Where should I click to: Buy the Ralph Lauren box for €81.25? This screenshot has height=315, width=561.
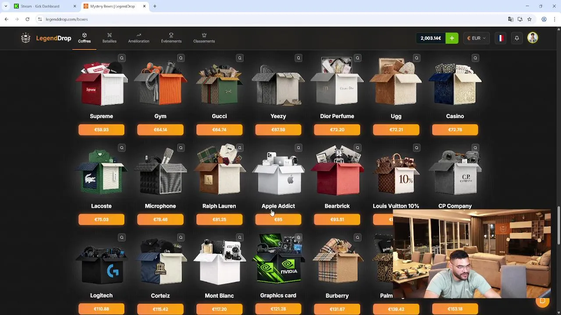[x=219, y=219]
